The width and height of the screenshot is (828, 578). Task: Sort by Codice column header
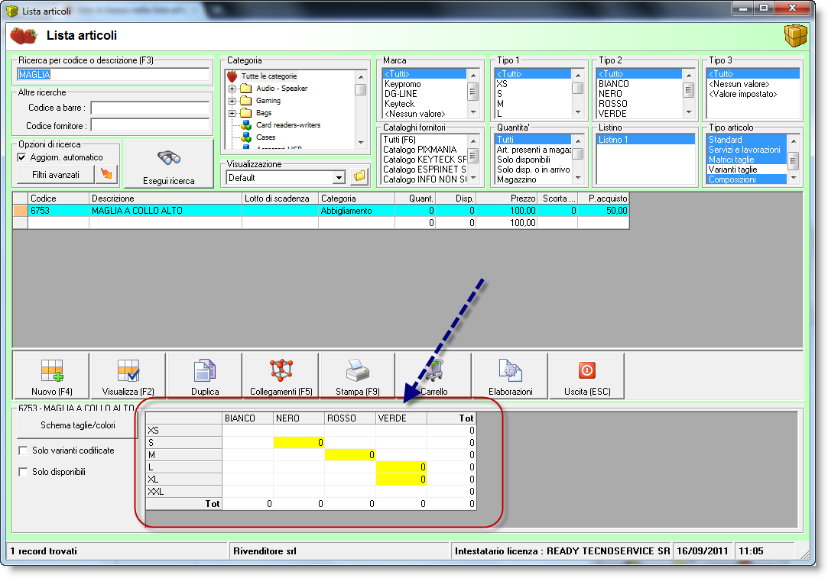point(59,199)
